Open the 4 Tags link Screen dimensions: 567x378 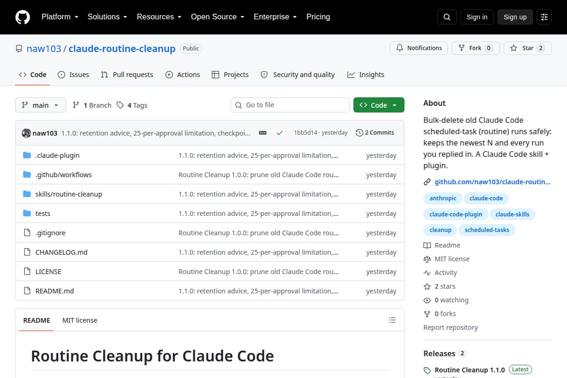(132, 105)
